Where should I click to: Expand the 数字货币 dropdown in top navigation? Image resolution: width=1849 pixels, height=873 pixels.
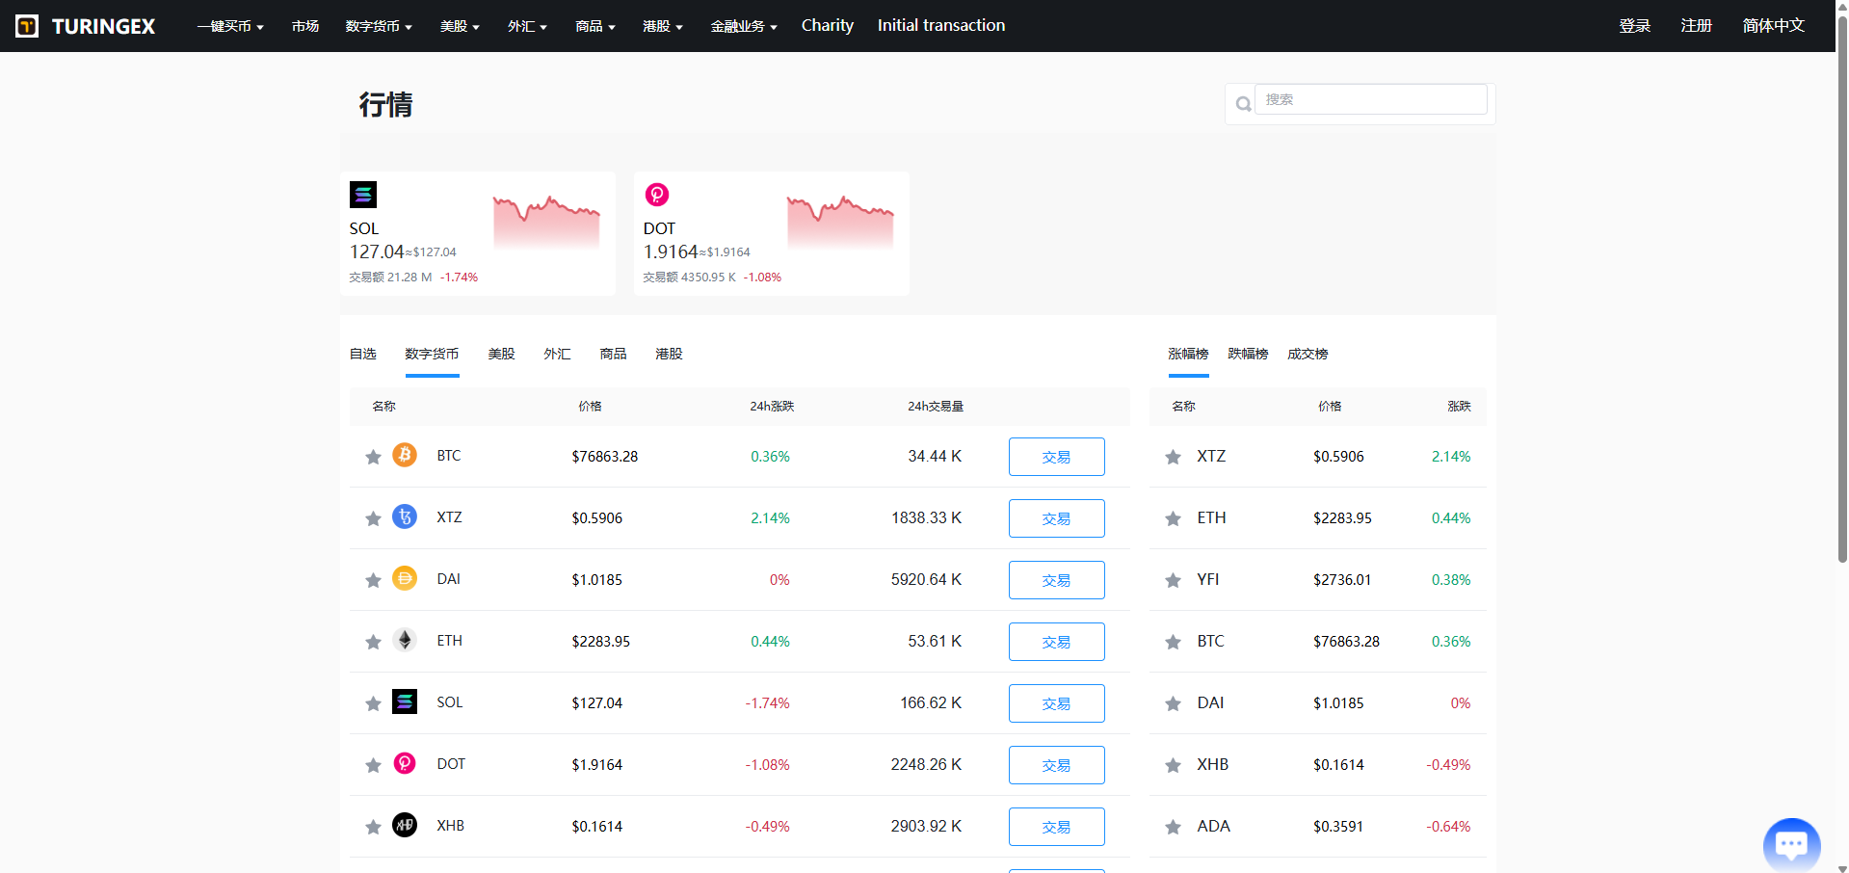pyautogui.click(x=378, y=26)
